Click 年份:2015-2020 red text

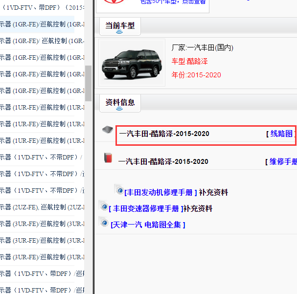point(196,75)
